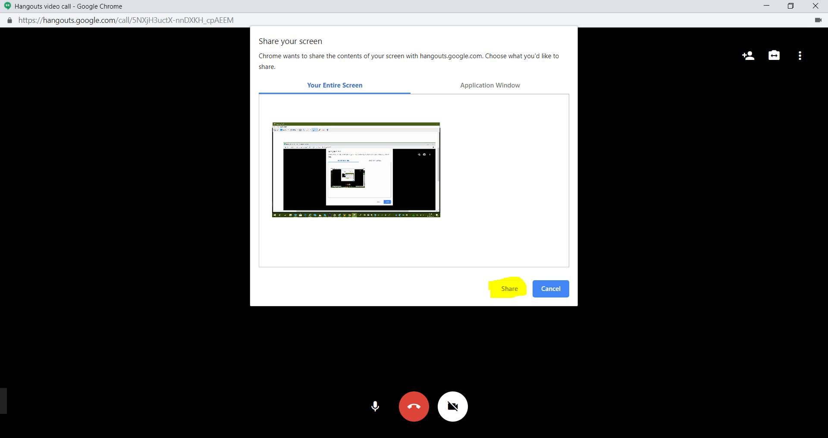Open the three-dot more options menu
828x438 pixels.
[x=800, y=56]
